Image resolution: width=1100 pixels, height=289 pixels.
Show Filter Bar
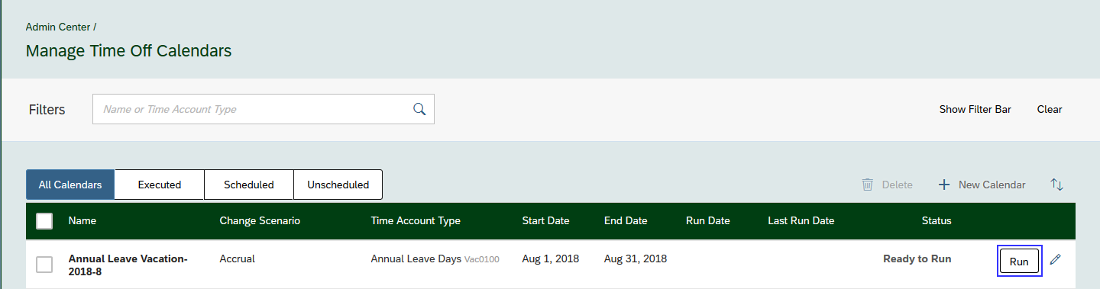point(975,109)
